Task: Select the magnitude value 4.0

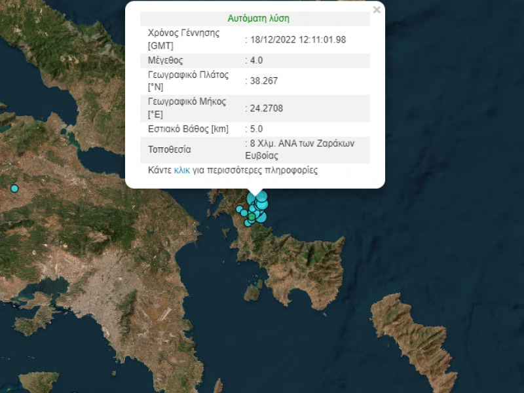Action: pos(255,60)
